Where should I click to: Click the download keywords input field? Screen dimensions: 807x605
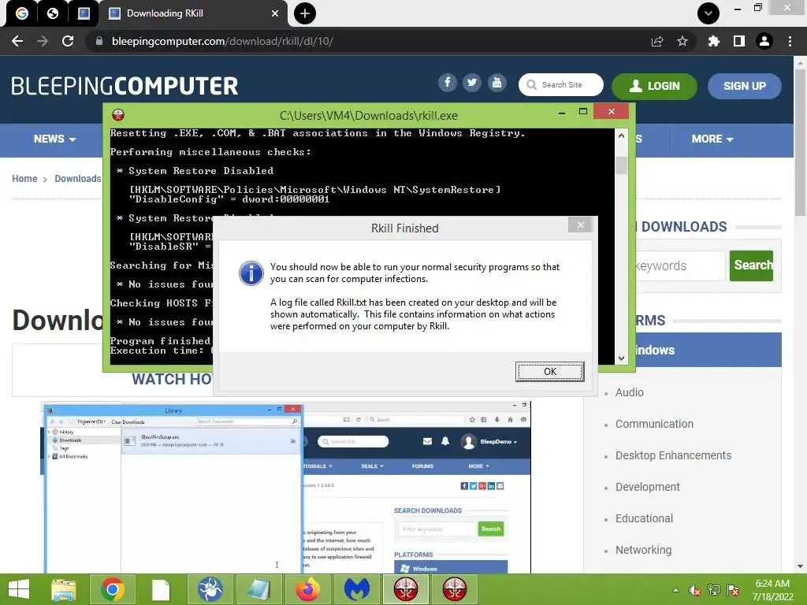point(680,266)
